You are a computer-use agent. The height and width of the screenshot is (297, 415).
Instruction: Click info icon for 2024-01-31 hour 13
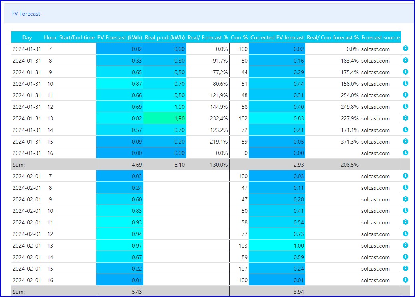tap(405, 118)
